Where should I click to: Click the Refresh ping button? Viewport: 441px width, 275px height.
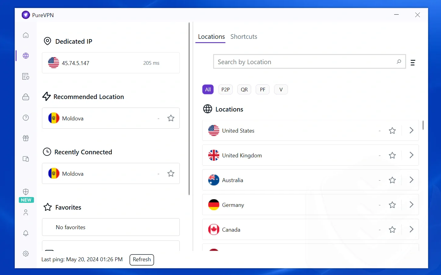click(142, 260)
